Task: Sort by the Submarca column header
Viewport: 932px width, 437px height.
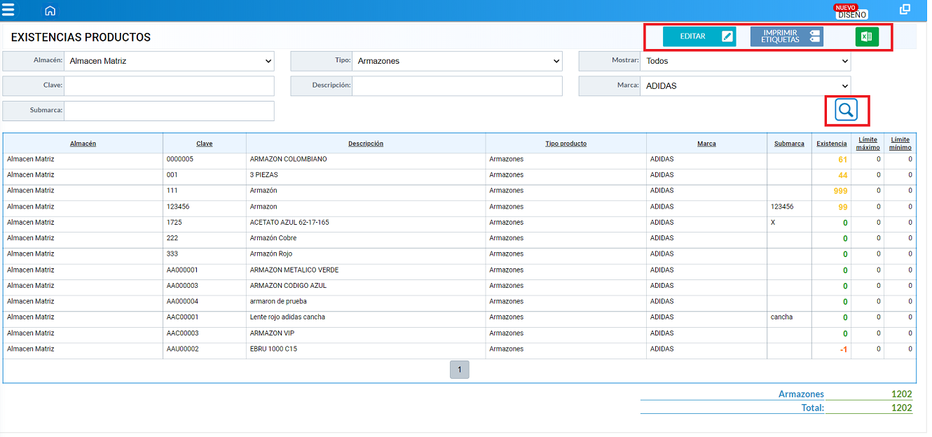Action: pyautogui.click(x=789, y=144)
